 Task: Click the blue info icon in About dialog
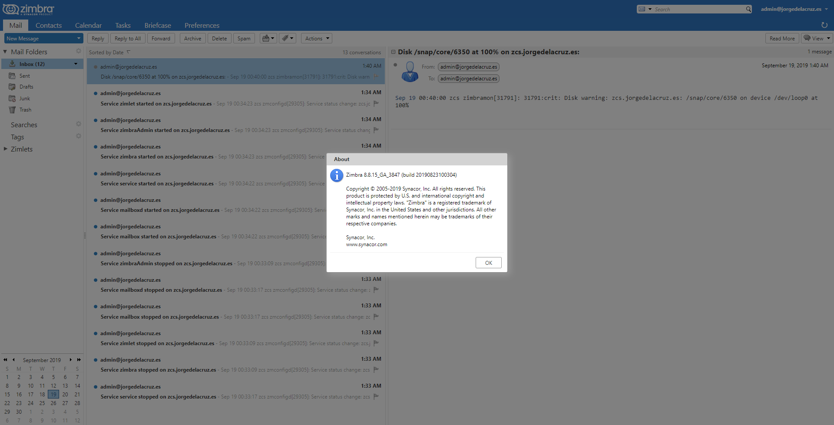337,175
